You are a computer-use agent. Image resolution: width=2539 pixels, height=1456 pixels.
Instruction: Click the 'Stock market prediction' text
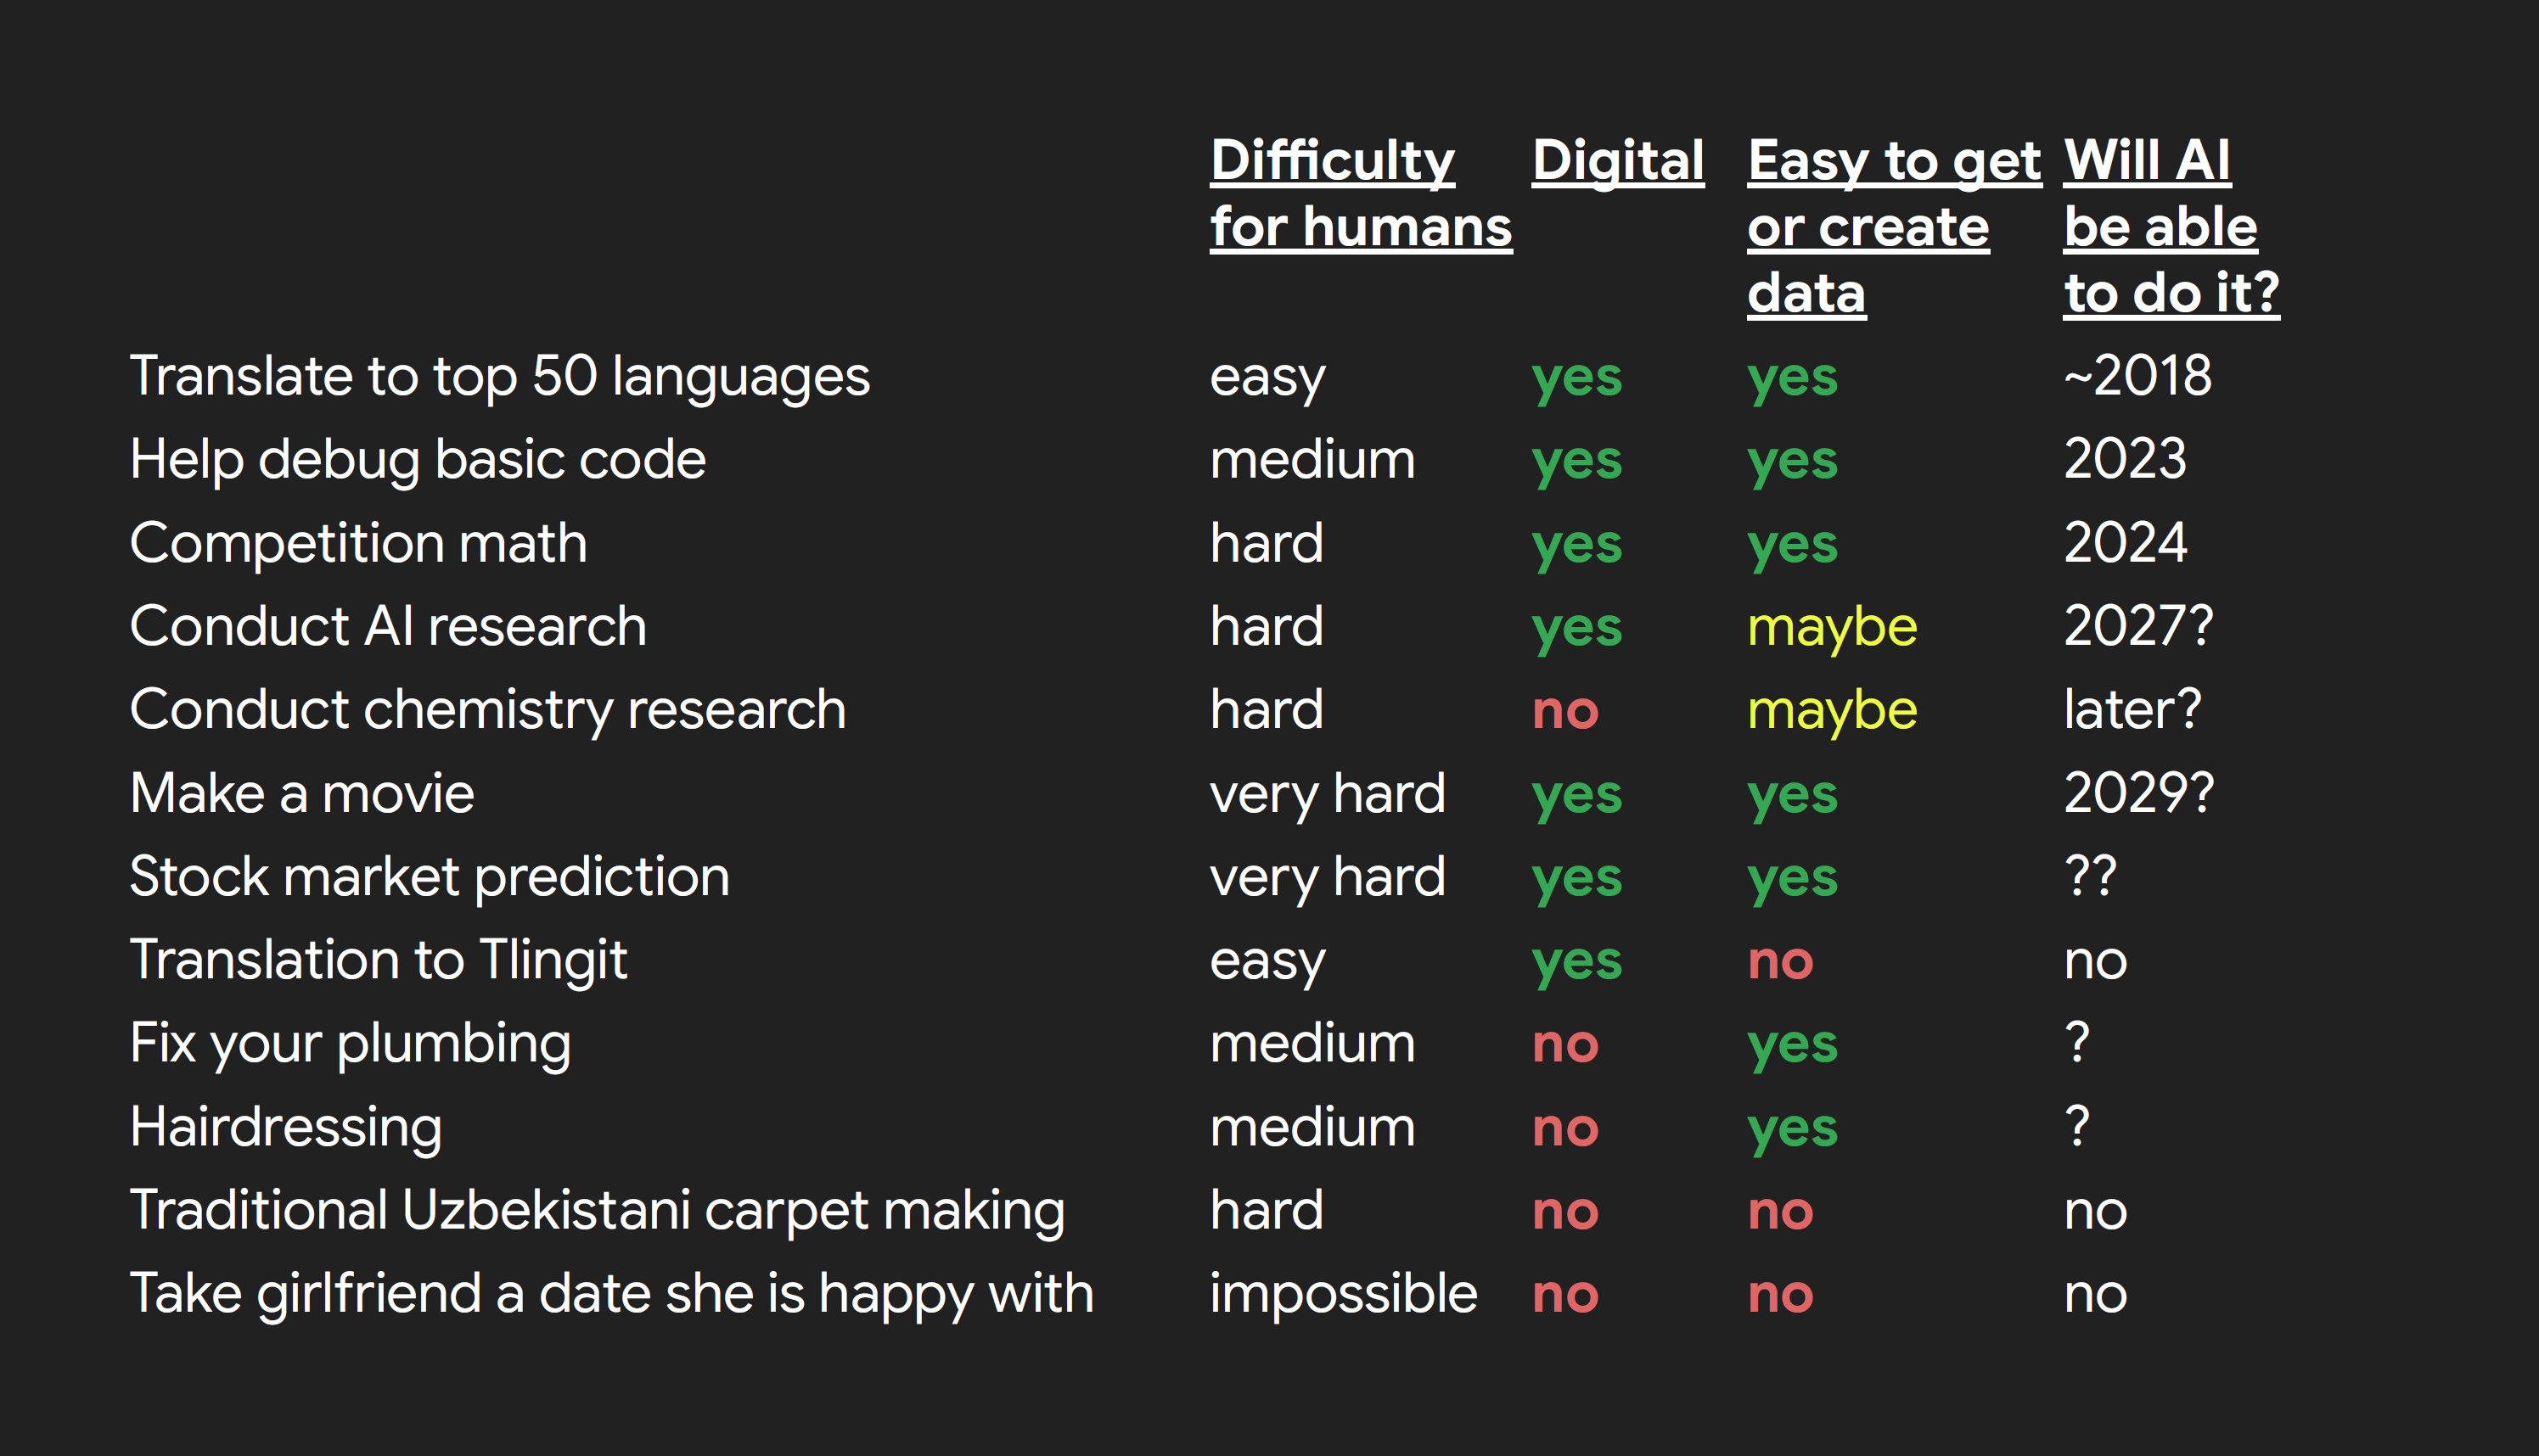[430, 877]
